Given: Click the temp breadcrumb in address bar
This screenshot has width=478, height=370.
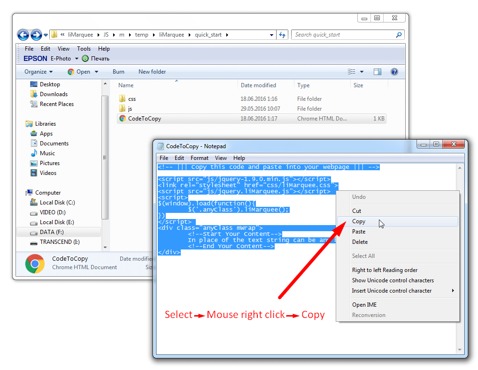Looking at the screenshot, I should [141, 35].
